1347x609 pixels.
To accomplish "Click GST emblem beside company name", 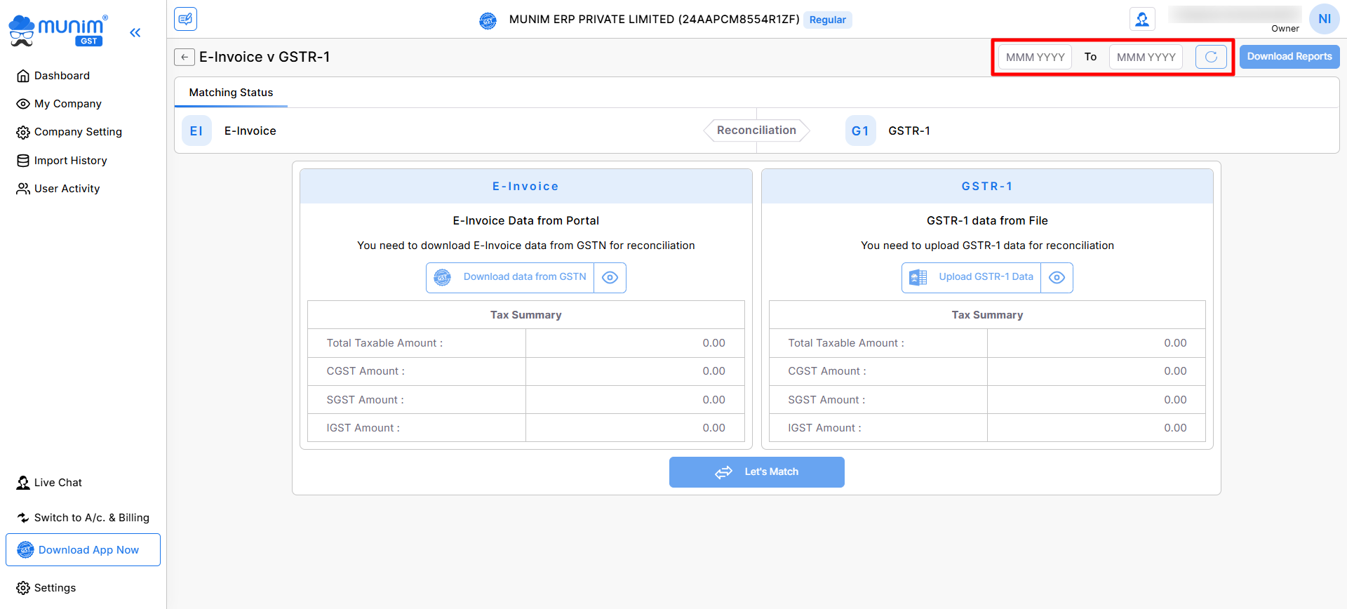I will [x=488, y=20].
